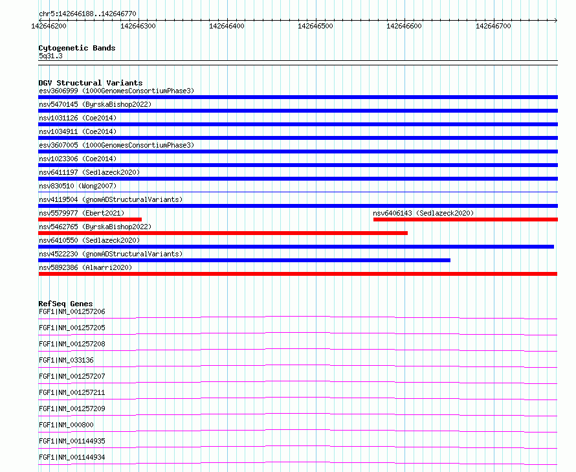This screenshot has height=472, width=576.
Task: Click the 142646200 ruler tick label
Action: [49, 26]
